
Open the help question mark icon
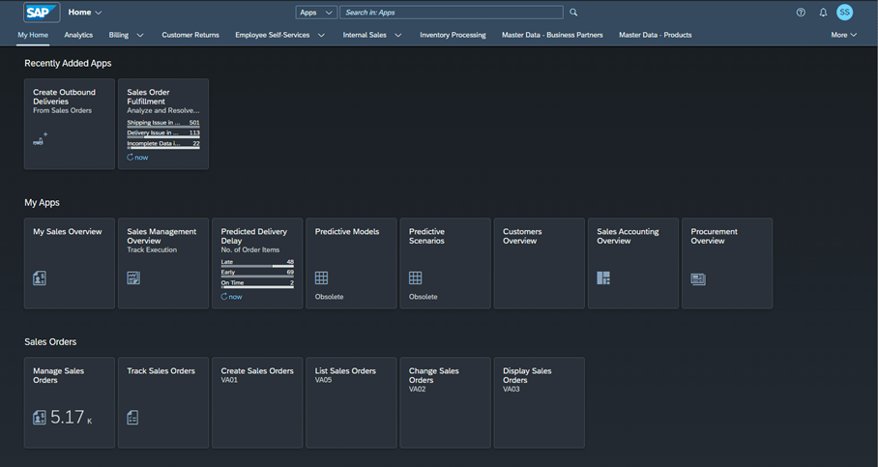801,13
